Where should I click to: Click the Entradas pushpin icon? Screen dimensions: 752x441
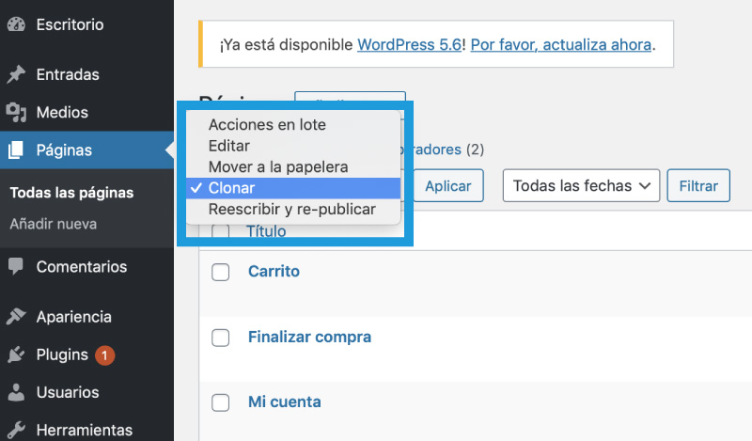click(16, 74)
